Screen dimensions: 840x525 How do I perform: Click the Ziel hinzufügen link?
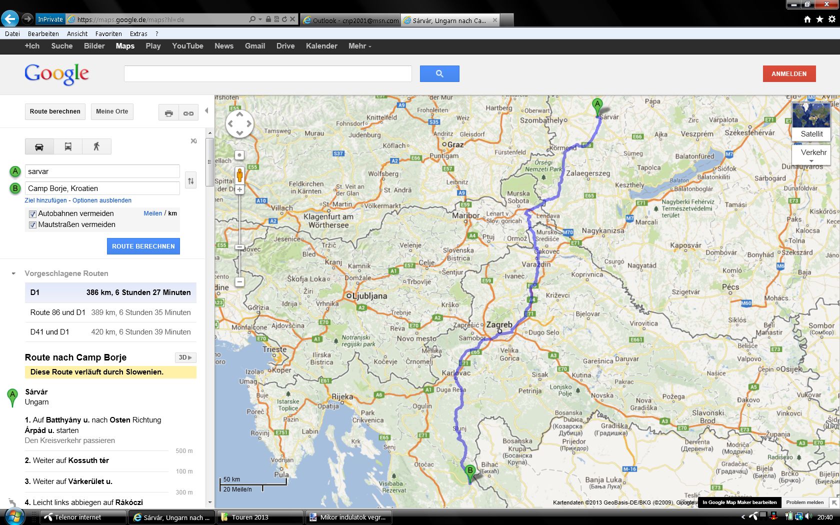[45, 200]
